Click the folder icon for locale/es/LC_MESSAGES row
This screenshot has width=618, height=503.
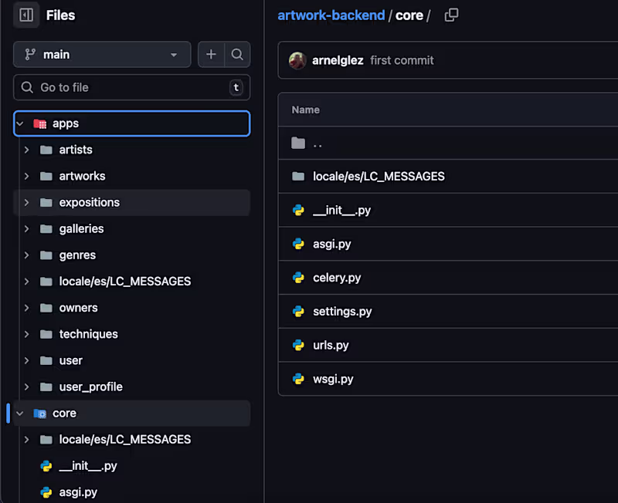coord(298,177)
